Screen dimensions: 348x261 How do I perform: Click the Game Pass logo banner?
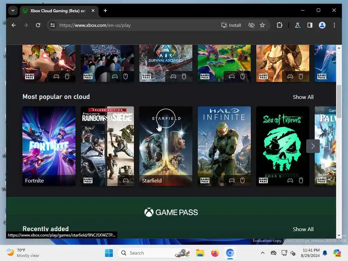click(171, 212)
